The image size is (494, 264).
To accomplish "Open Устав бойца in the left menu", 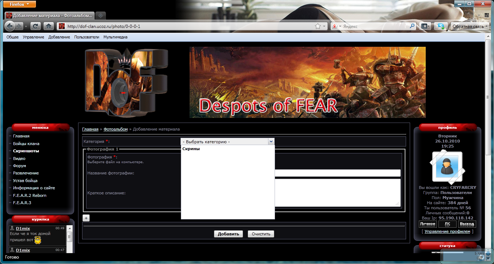I will coord(25,181).
